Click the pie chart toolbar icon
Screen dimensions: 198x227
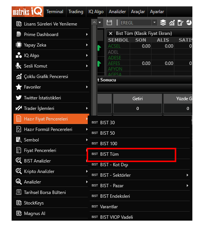189,23
